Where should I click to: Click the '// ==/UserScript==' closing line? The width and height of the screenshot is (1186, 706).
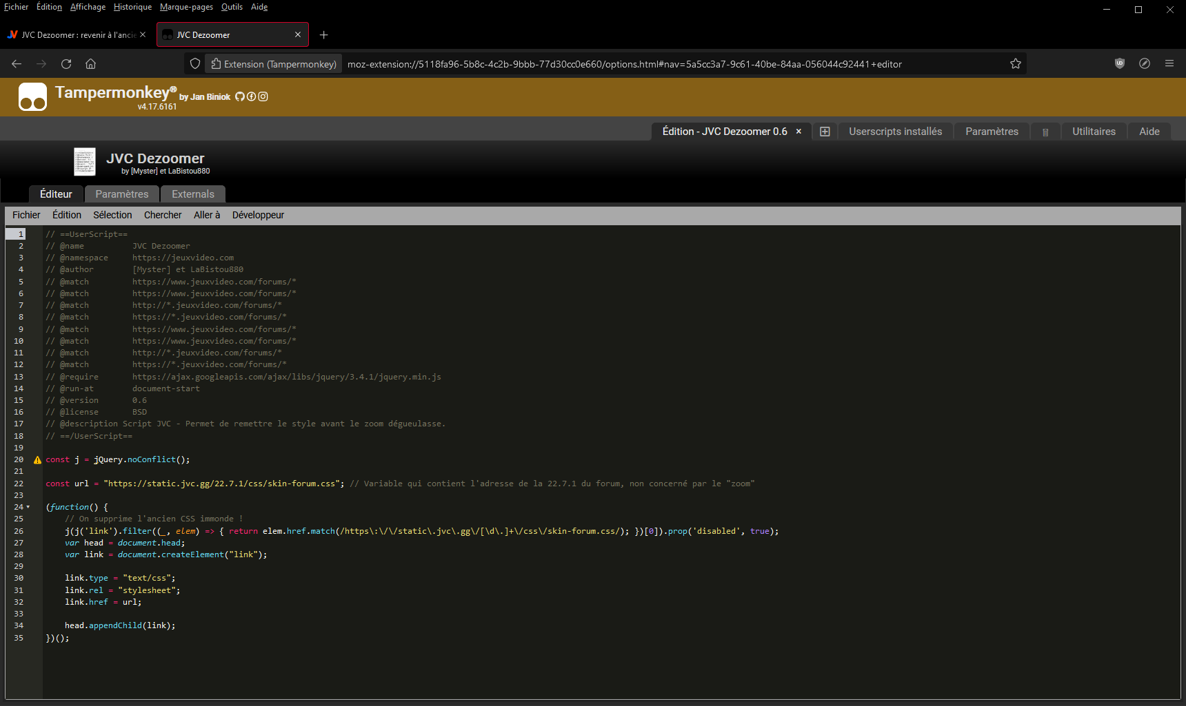(x=89, y=436)
